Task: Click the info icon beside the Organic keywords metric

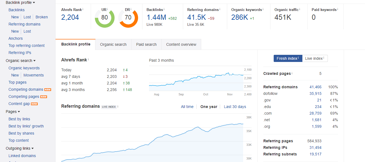Action: coord(263,9)
